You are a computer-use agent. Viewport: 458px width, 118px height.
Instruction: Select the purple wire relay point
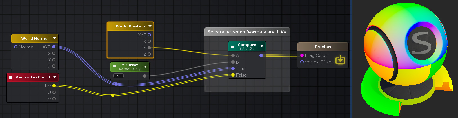[x=116, y=84]
